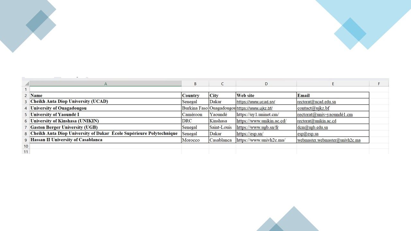Select the "Gaston Berger University (UGB)" cell

tap(106, 127)
